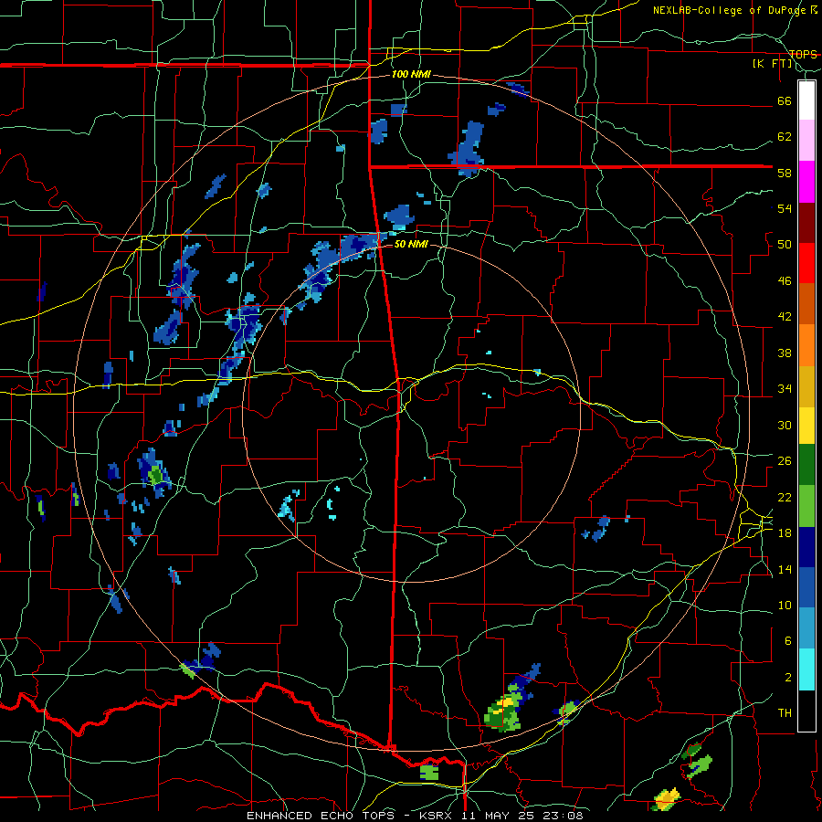Choose the light orange legend color band
Viewport: 822px width, 822px height.
[x=806, y=345]
